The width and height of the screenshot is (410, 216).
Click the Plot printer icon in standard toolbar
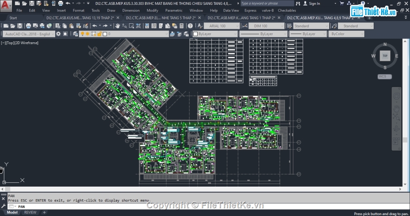(x=28, y=26)
